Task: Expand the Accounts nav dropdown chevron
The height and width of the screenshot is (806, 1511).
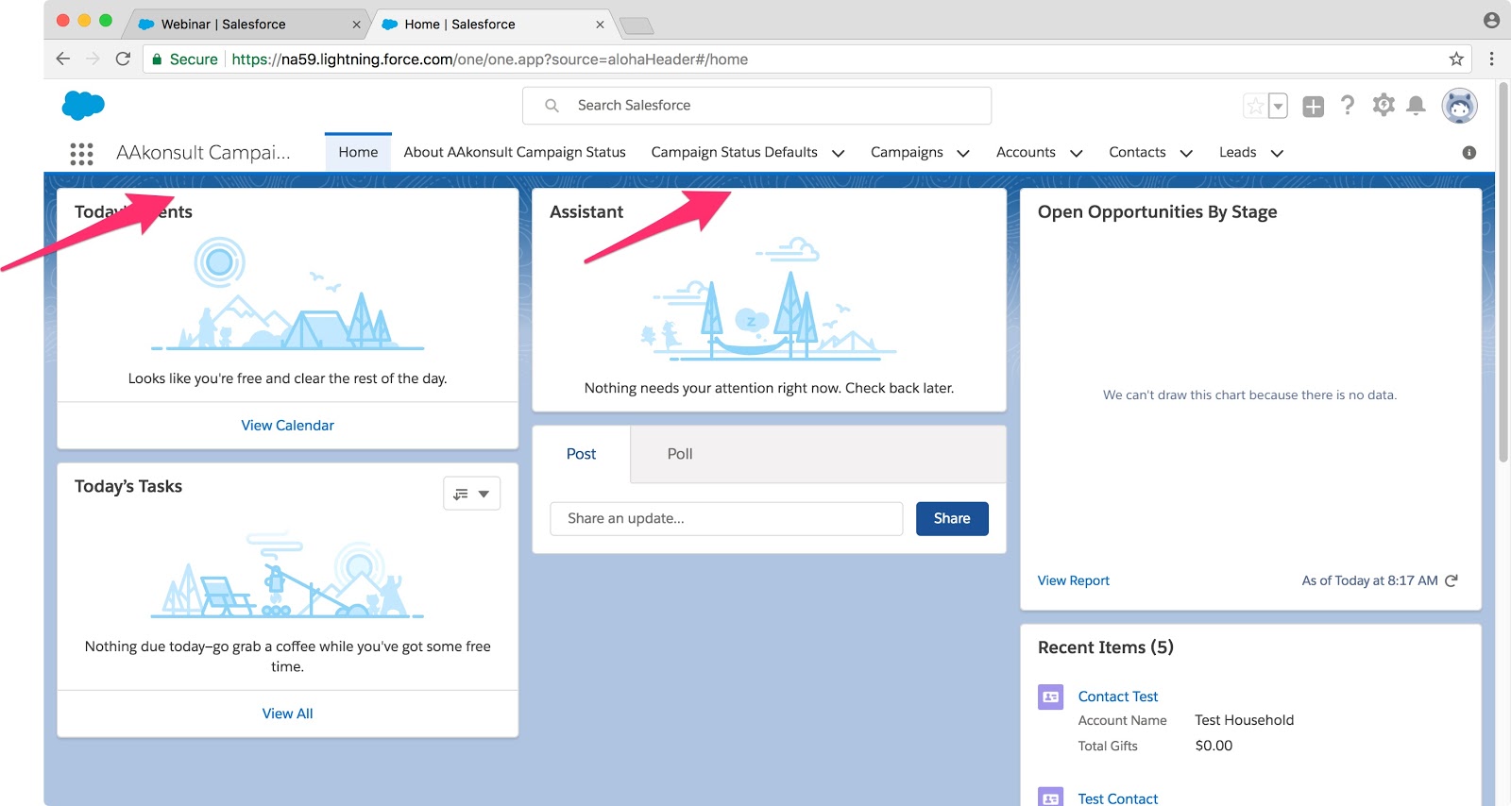Action: point(1076,154)
